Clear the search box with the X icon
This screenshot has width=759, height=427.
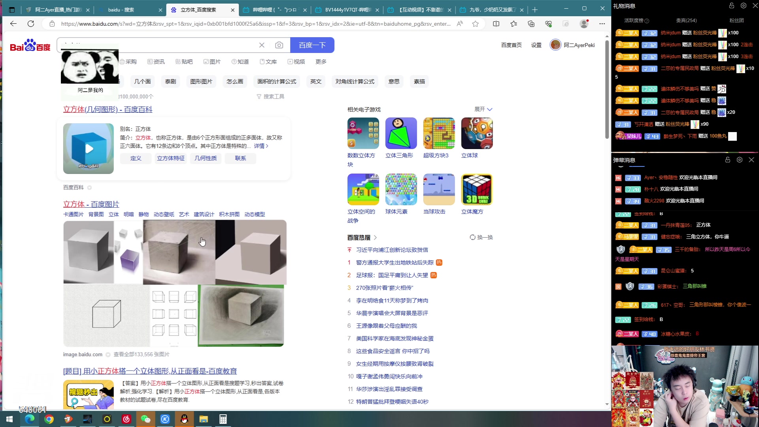click(x=262, y=45)
